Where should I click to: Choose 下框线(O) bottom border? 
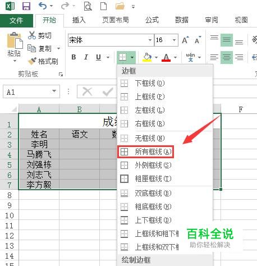pos(165,83)
